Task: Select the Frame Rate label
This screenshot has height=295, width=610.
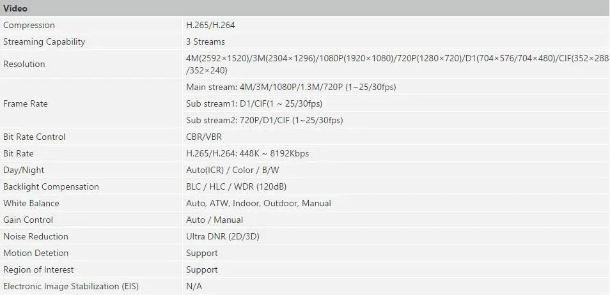Action: (x=26, y=104)
